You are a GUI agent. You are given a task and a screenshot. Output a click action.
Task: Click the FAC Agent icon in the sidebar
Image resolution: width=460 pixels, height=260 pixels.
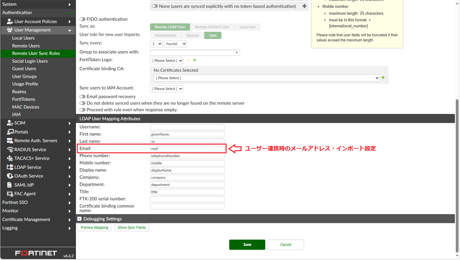click(10, 194)
